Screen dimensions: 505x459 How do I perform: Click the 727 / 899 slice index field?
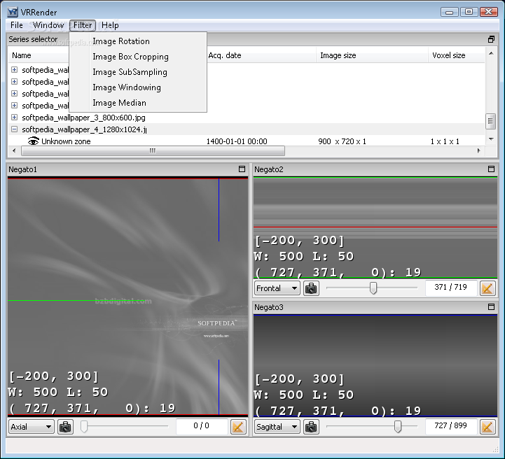(x=450, y=426)
